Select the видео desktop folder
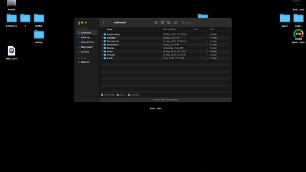 [x=298, y=20]
